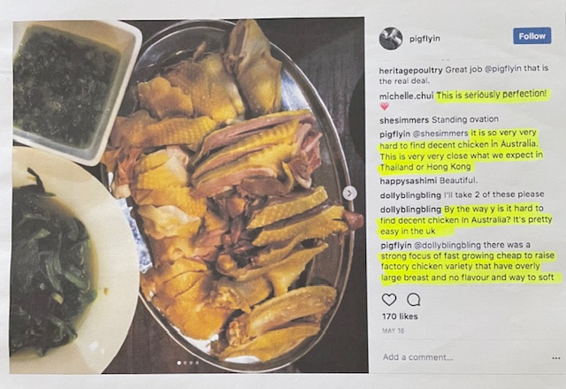Image resolution: width=566 pixels, height=389 pixels.
Task: Advance to next photo with carousel arrow
Action: coord(349,194)
